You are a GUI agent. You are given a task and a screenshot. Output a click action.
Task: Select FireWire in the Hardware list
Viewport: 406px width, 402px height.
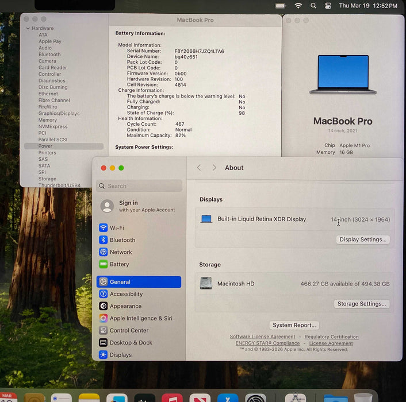tap(48, 107)
